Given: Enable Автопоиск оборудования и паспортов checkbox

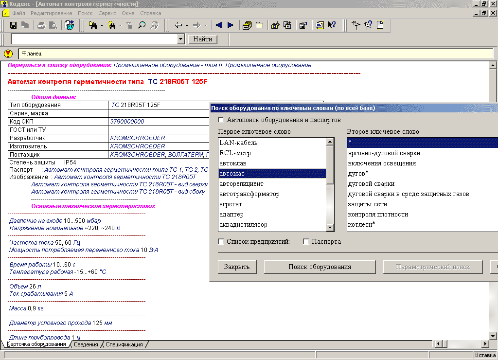Looking at the screenshot, I should pyautogui.click(x=221, y=120).
